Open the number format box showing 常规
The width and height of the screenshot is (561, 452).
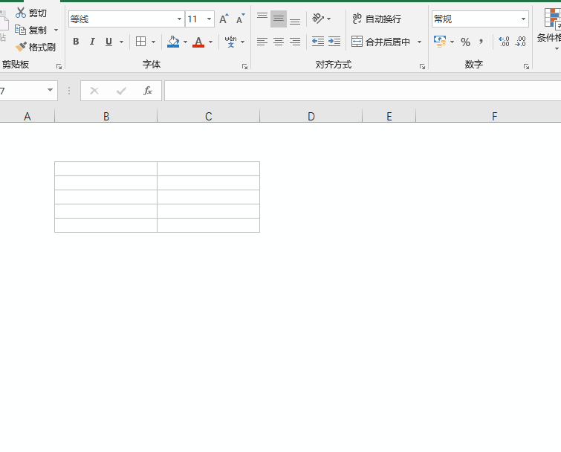(480, 19)
